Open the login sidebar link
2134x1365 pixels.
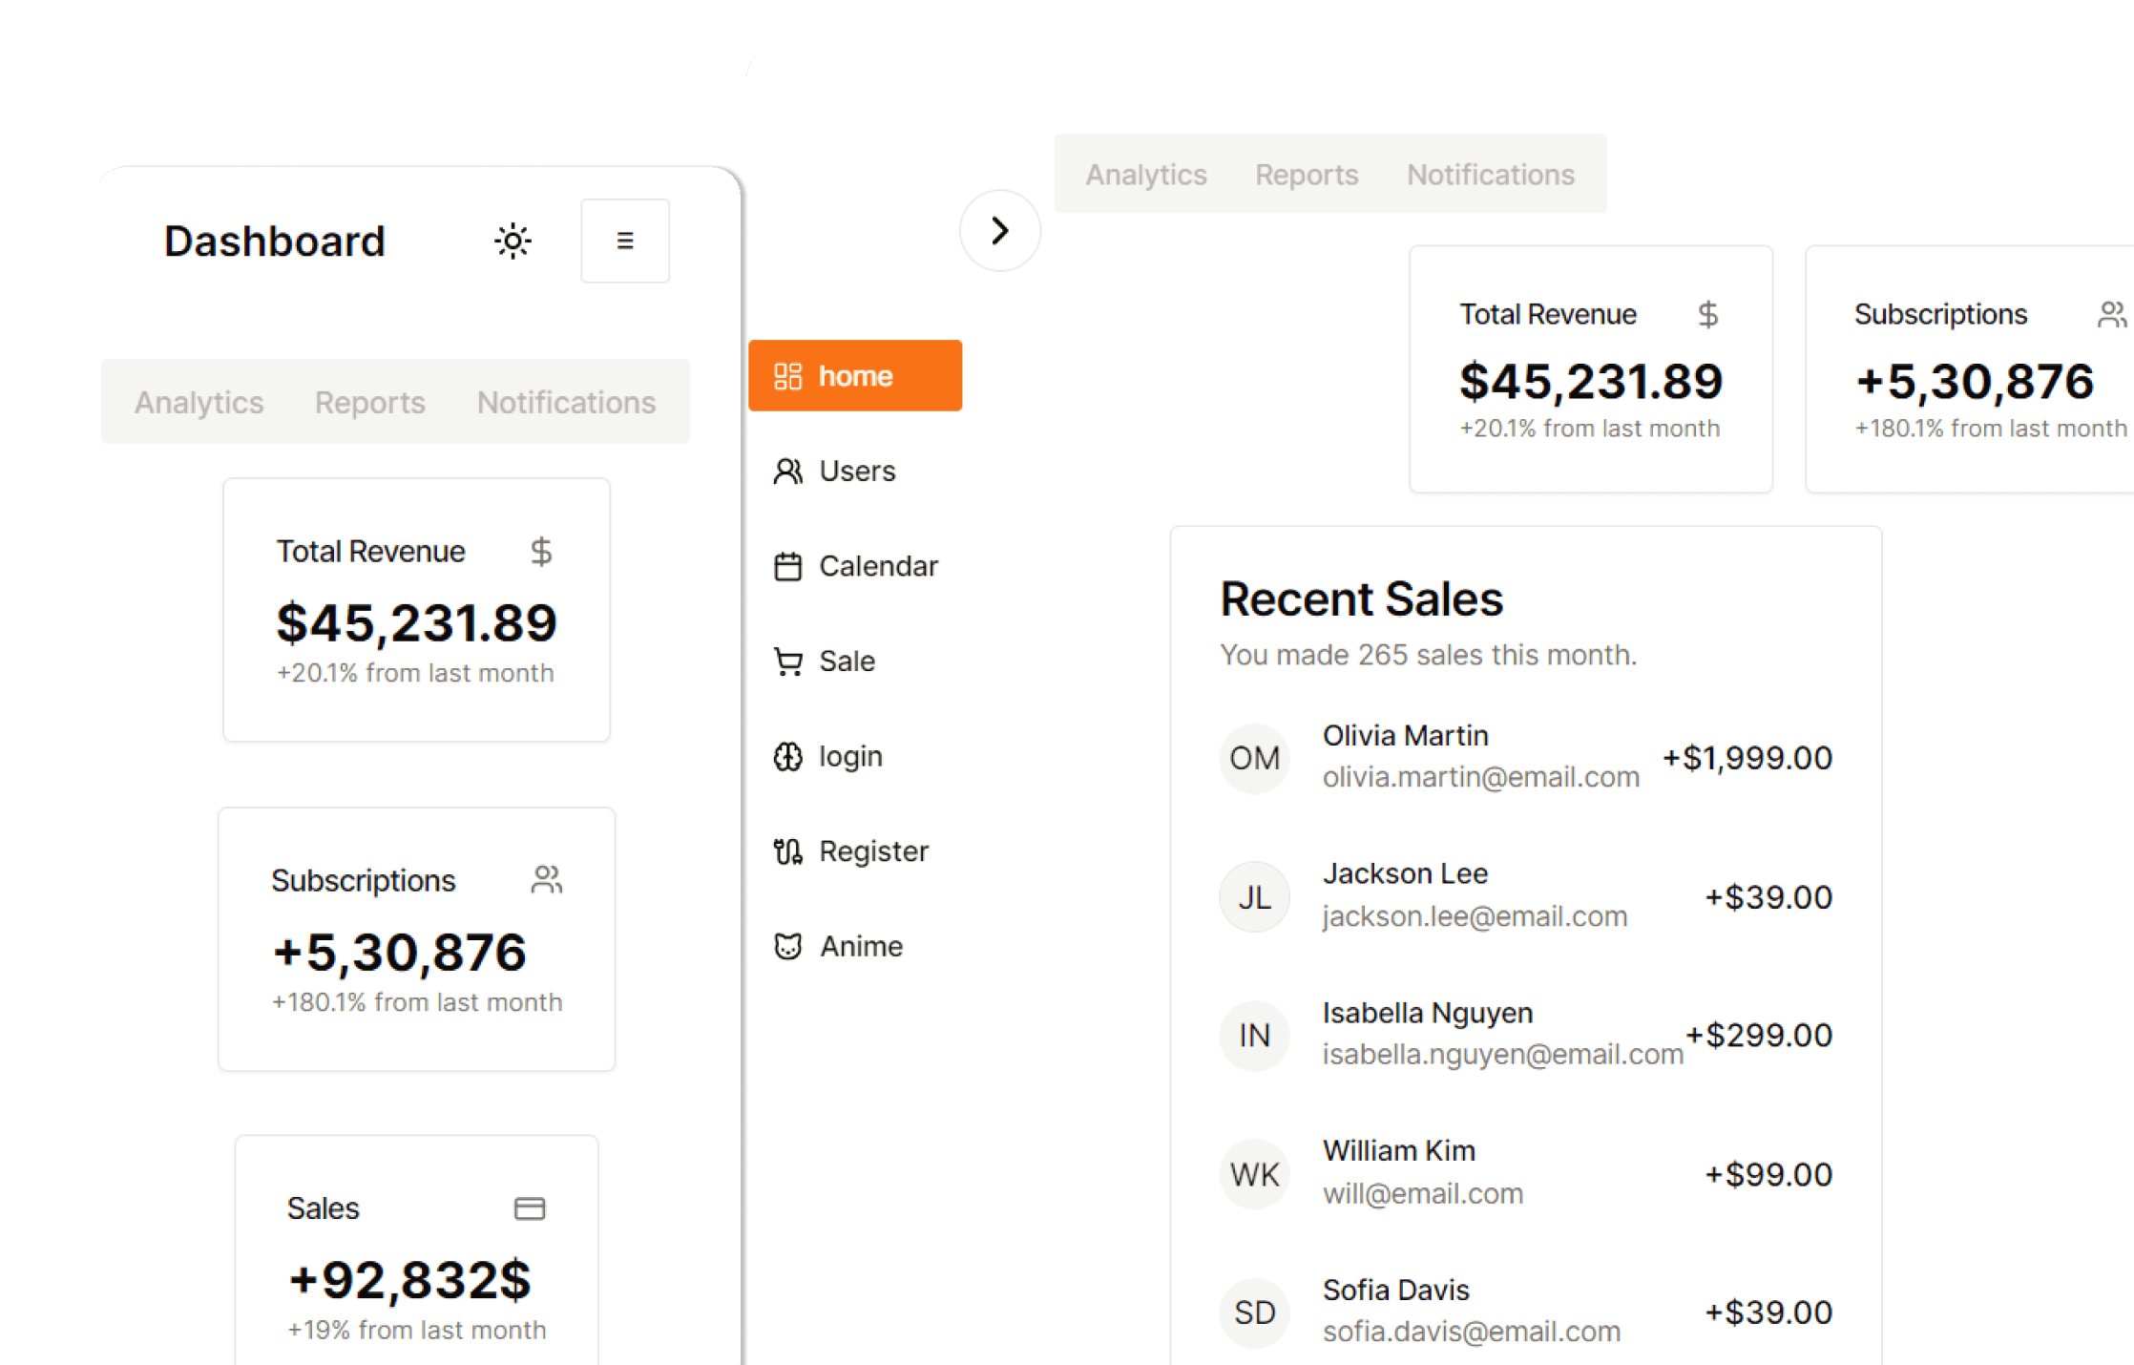850,756
